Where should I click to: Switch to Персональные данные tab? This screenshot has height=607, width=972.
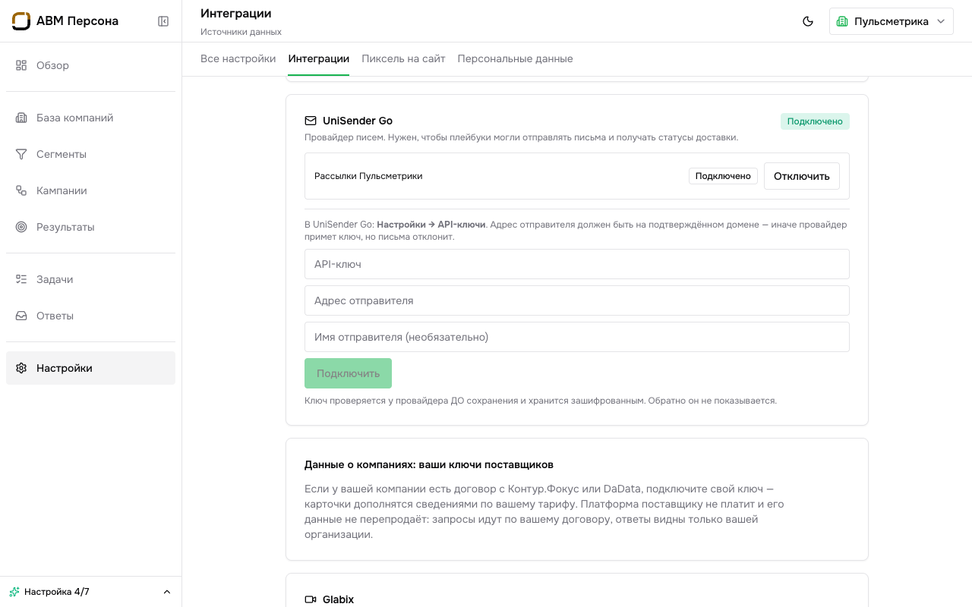coord(515,58)
